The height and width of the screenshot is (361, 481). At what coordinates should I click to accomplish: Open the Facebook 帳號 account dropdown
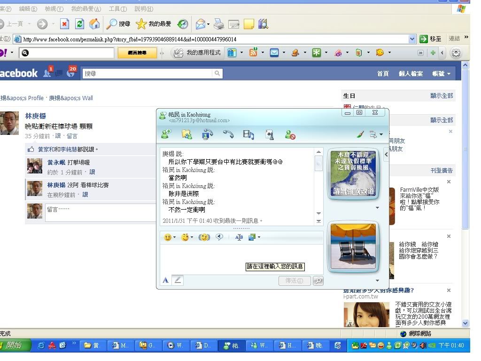[x=441, y=73]
